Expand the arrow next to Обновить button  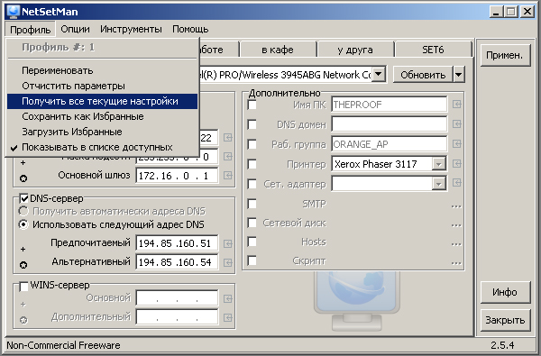[x=459, y=75]
